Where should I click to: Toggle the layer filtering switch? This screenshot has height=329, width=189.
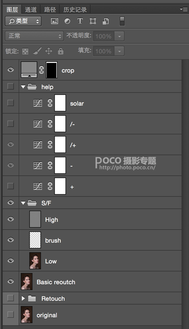click(x=122, y=21)
